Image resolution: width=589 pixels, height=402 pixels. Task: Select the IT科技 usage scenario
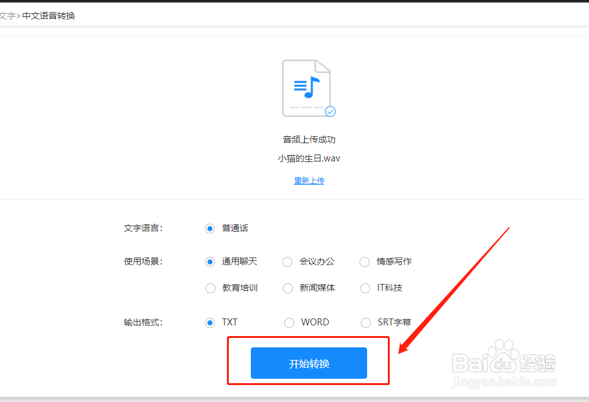(365, 288)
